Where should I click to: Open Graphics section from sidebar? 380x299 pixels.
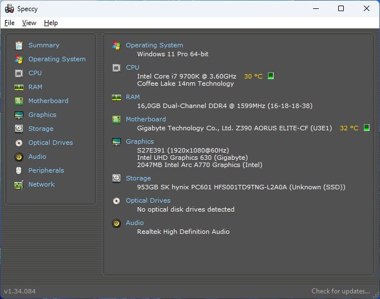tap(42, 115)
